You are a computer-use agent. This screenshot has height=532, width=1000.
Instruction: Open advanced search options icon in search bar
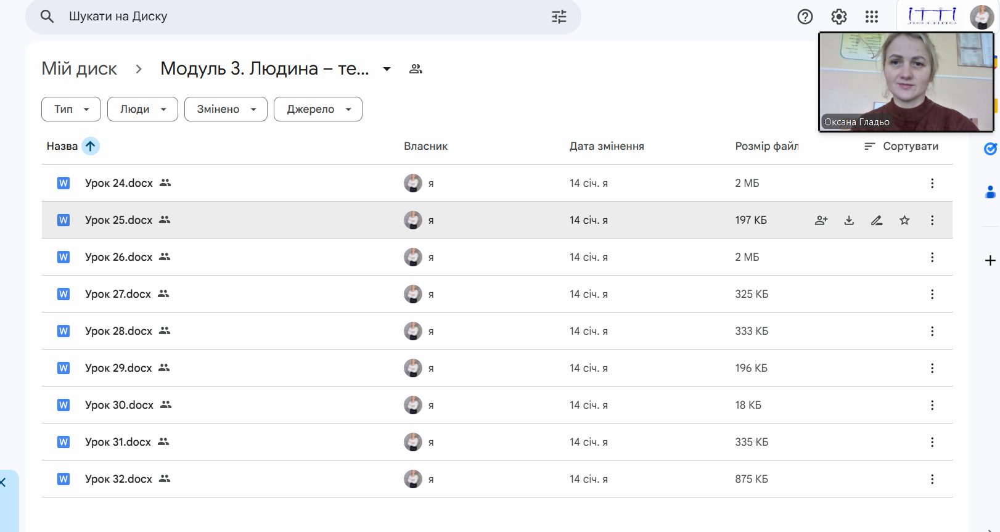coord(559,17)
